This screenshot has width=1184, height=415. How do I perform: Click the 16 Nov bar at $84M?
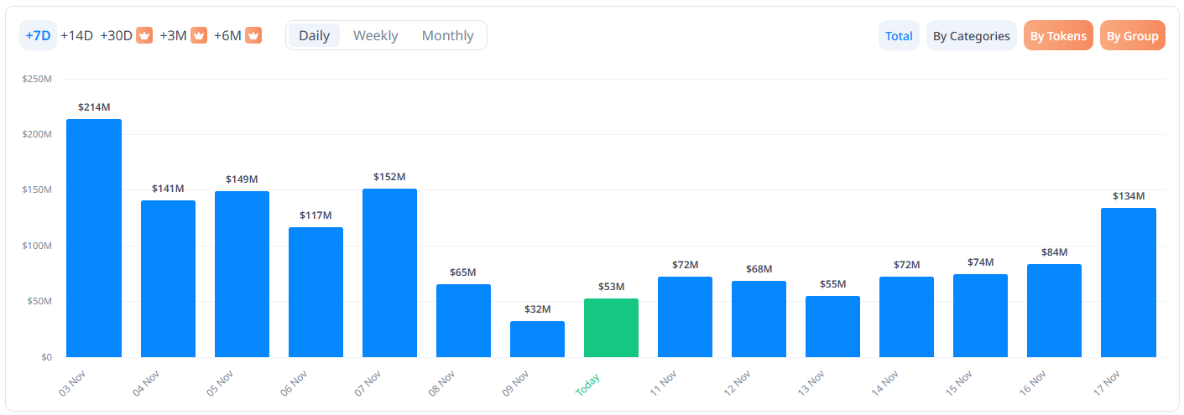click(x=1054, y=310)
